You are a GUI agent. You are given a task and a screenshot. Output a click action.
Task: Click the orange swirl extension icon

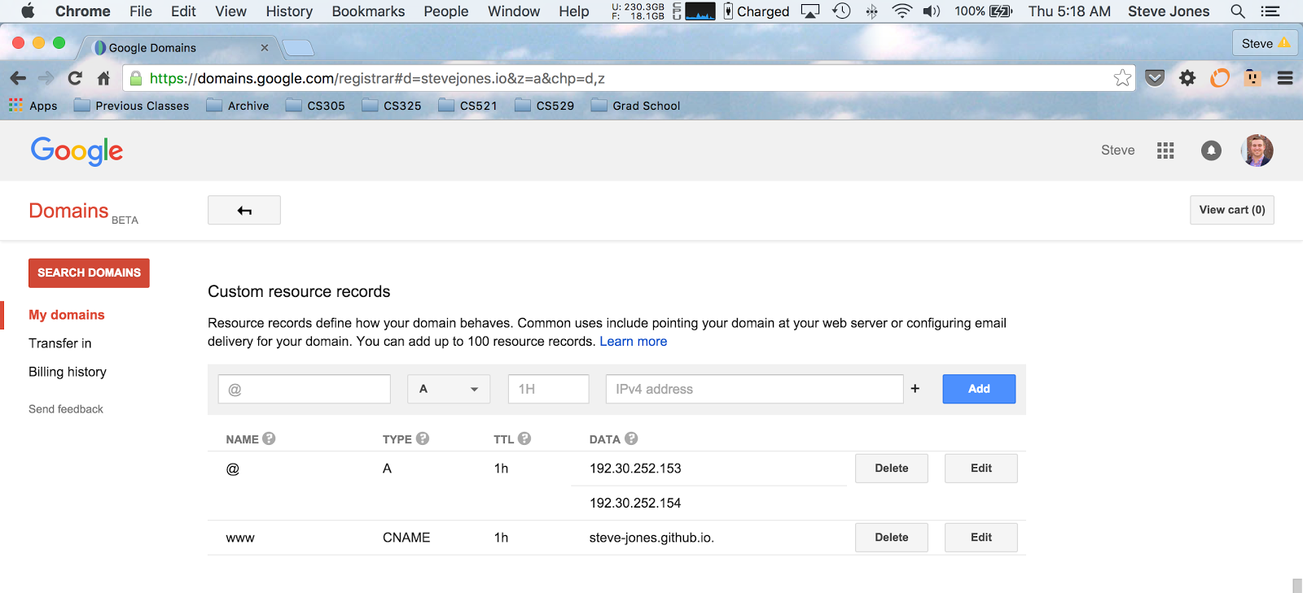(1219, 78)
